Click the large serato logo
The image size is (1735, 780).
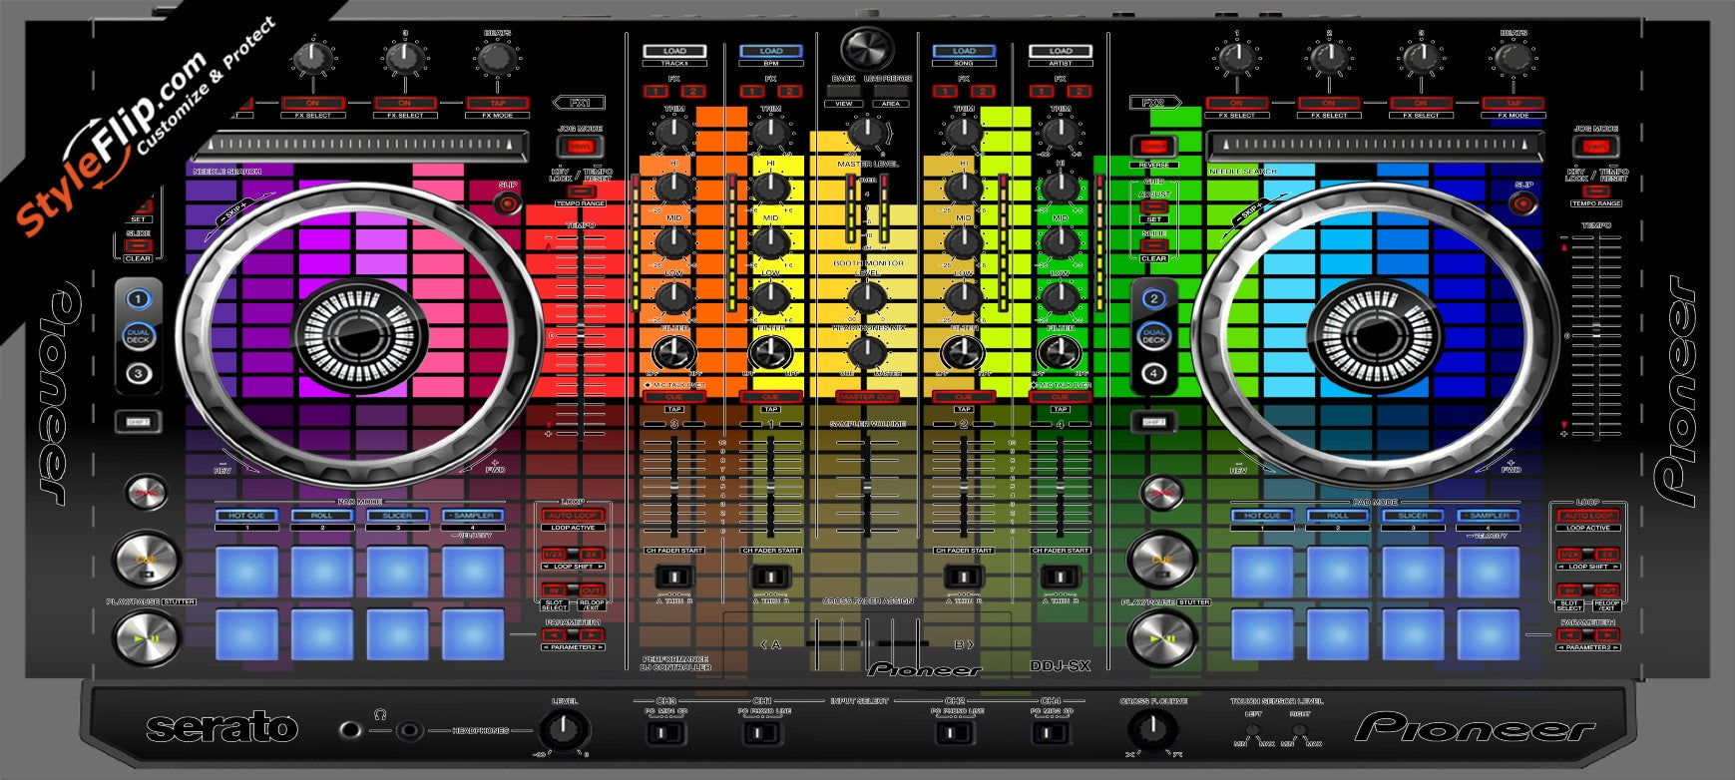tap(222, 726)
